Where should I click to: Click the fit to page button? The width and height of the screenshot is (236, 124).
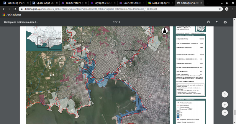tap(225, 94)
